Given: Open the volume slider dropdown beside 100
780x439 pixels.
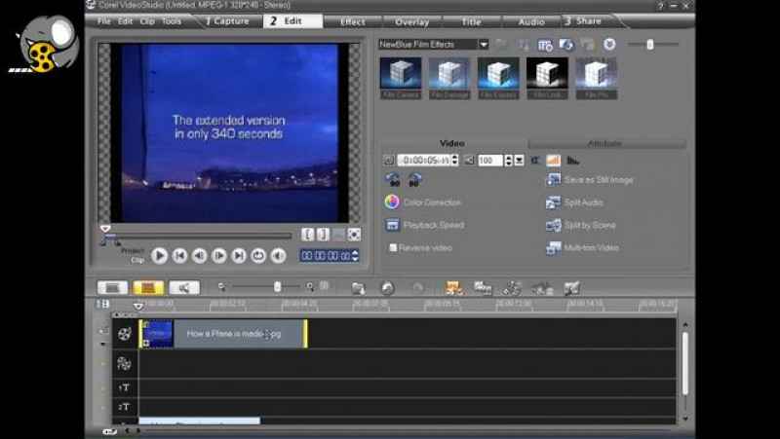Looking at the screenshot, I should (x=519, y=161).
